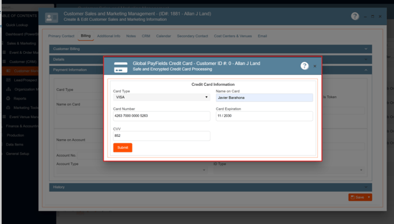Open the Save button dropdown arrow

pos(369,197)
